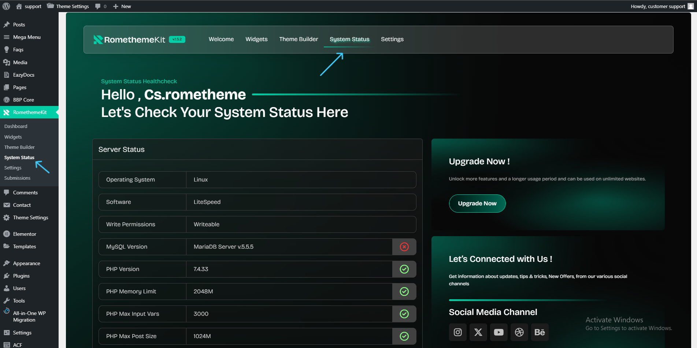Switch to the Widgets tab in header

pos(256,39)
